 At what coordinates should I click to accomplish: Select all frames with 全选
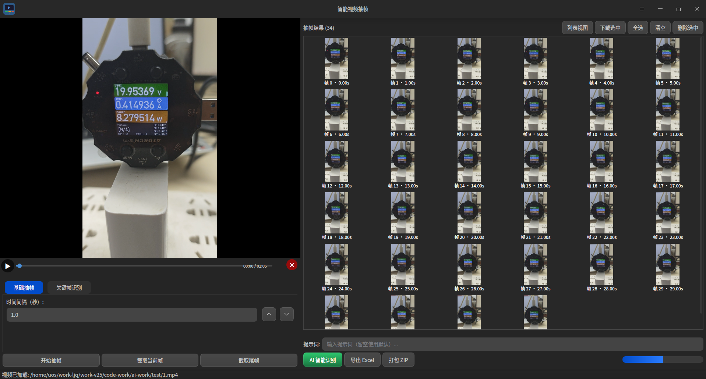click(x=638, y=28)
